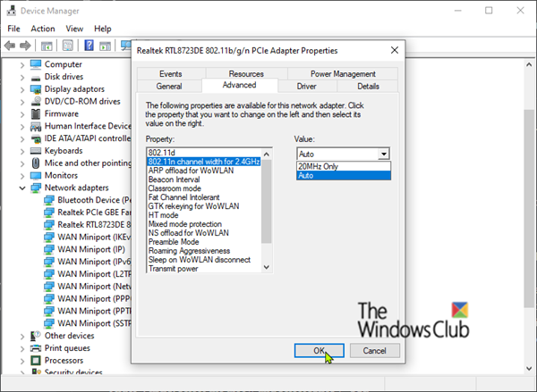Click Device Manager's scrollbar down arrow
The height and width of the screenshot is (392, 537).
pos(529,369)
